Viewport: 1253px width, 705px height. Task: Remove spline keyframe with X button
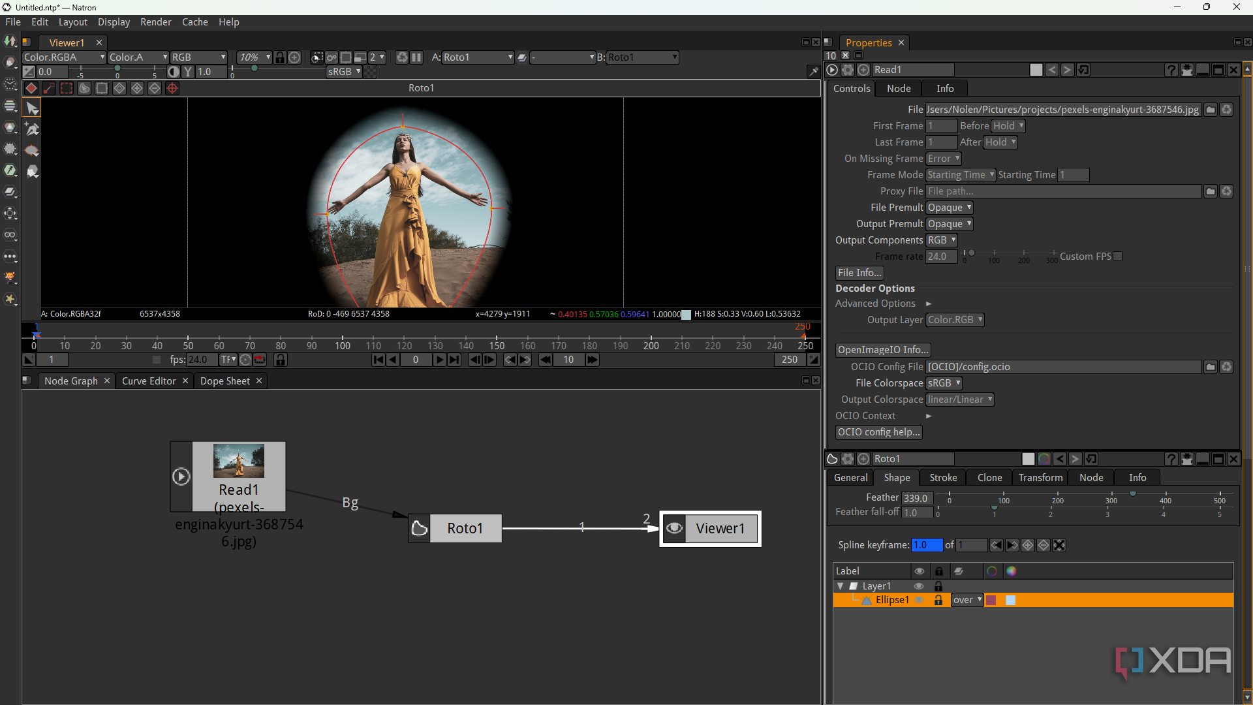pyautogui.click(x=1059, y=545)
